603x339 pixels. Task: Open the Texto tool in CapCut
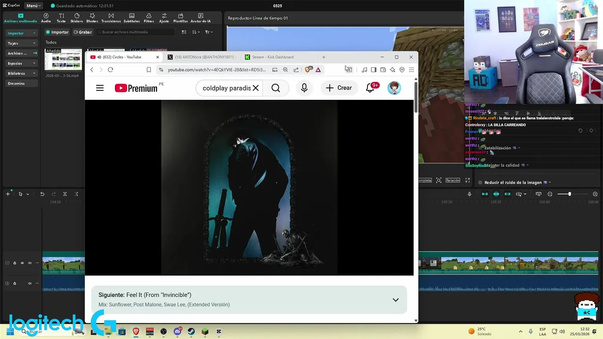pyautogui.click(x=61, y=18)
